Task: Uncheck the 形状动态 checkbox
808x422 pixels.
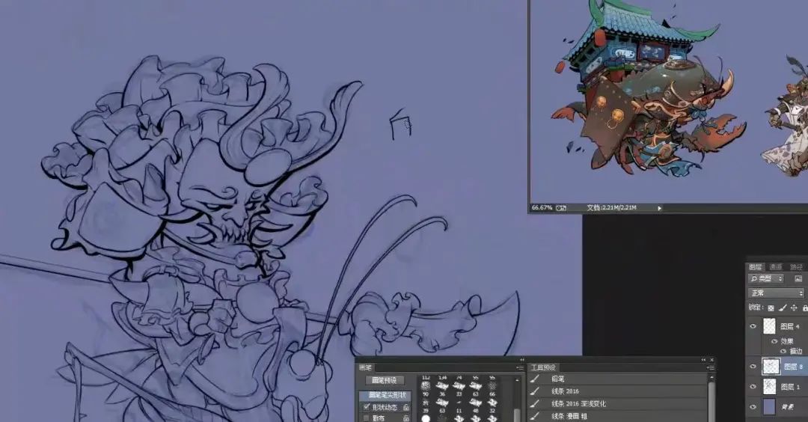Action: (366, 408)
